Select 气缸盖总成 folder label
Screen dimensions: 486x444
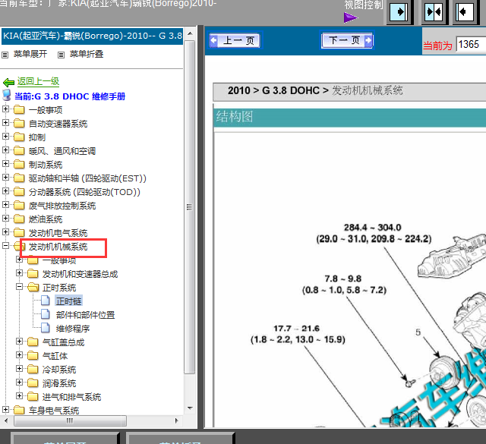point(63,342)
